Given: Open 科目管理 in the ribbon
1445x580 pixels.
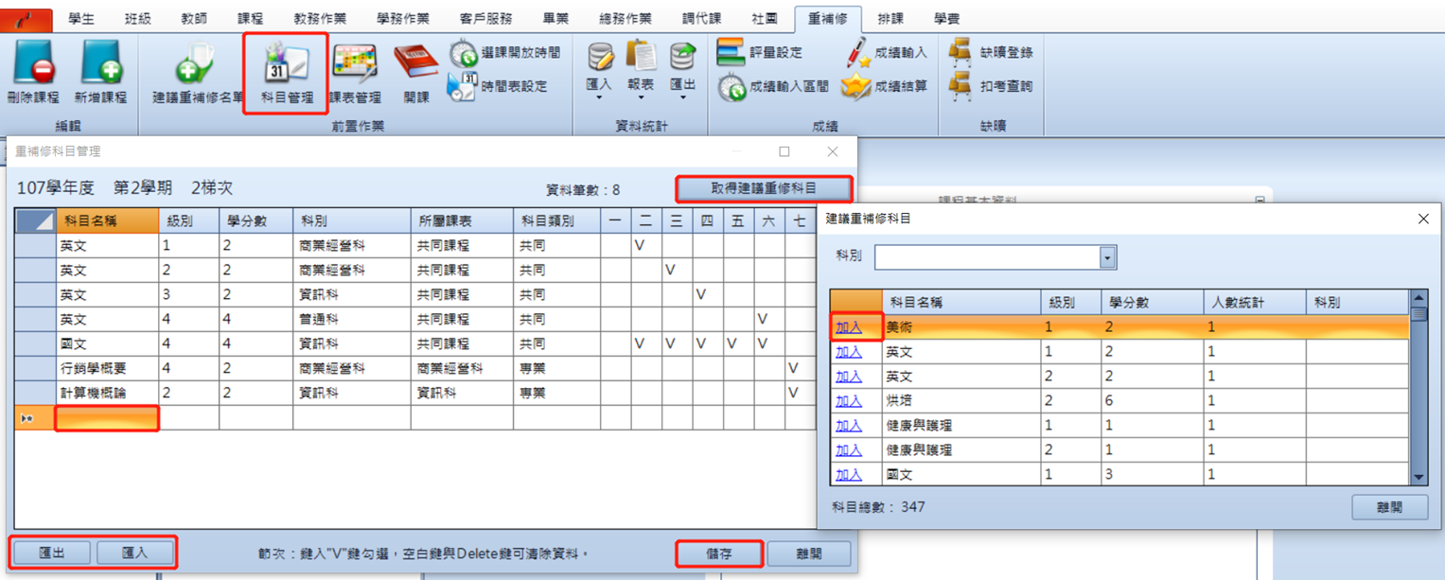Looking at the screenshot, I should click(286, 74).
